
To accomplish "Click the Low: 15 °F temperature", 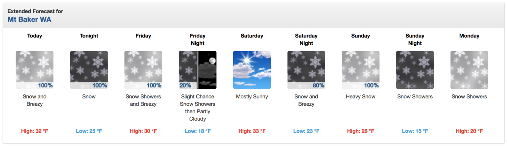I will [415, 131].
